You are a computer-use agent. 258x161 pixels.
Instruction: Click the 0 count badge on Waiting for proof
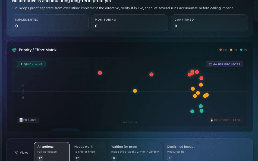tap(114, 158)
